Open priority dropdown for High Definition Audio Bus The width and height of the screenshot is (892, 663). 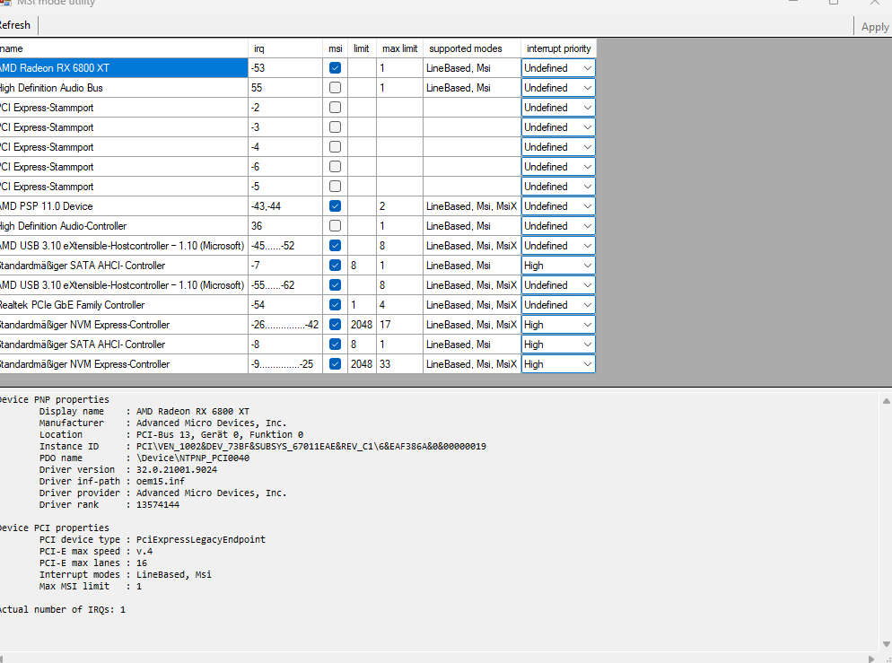tap(558, 88)
